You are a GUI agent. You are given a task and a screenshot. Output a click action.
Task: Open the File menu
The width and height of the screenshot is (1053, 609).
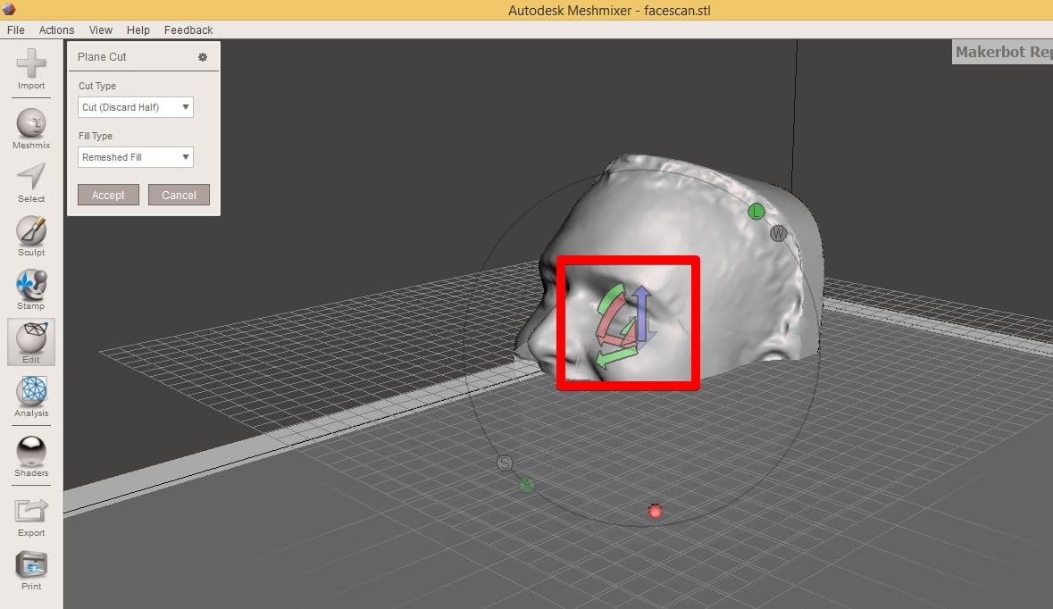[15, 30]
